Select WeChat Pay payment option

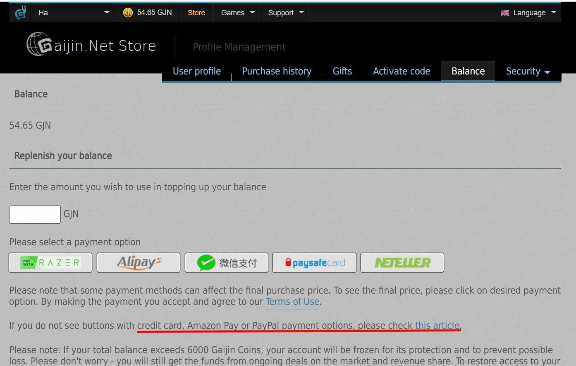pyautogui.click(x=227, y=263)
